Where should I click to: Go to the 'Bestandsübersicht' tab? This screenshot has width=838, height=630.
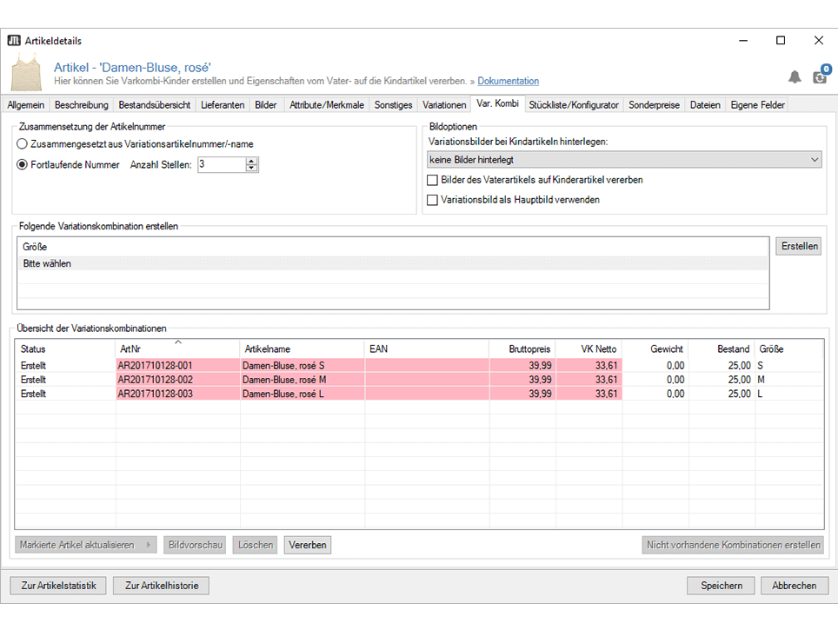pyautogui.click(x=155, y=105)
